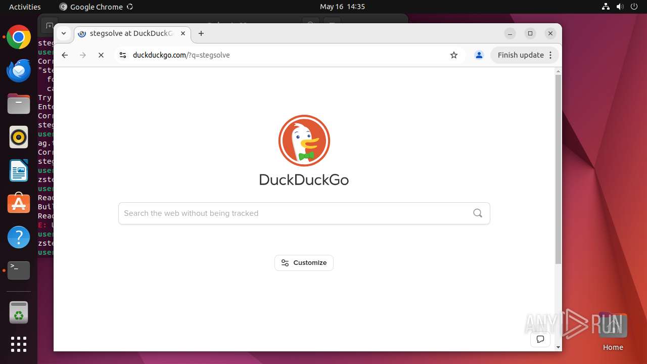Go back in Chrome

65,55
